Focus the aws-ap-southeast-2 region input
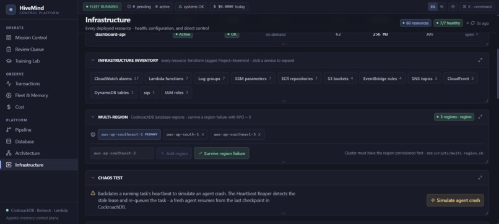499x224 pixels. [x=122, y=153]
